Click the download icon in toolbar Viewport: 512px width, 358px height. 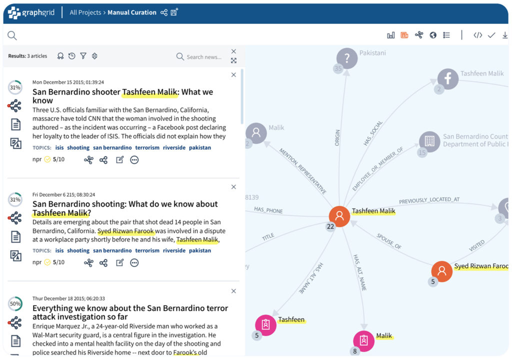pyautogui.click(x=504, y=35)
